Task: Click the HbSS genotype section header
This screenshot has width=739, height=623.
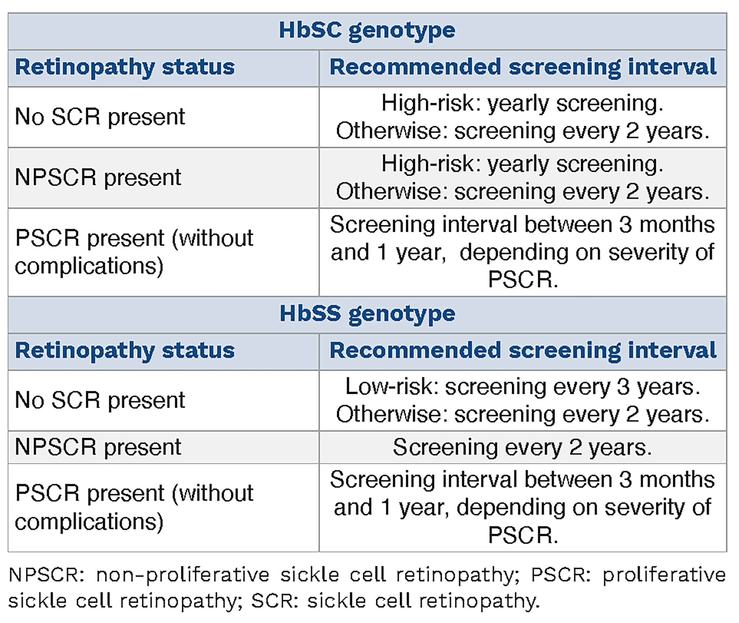Action: [x=367, y=314]
